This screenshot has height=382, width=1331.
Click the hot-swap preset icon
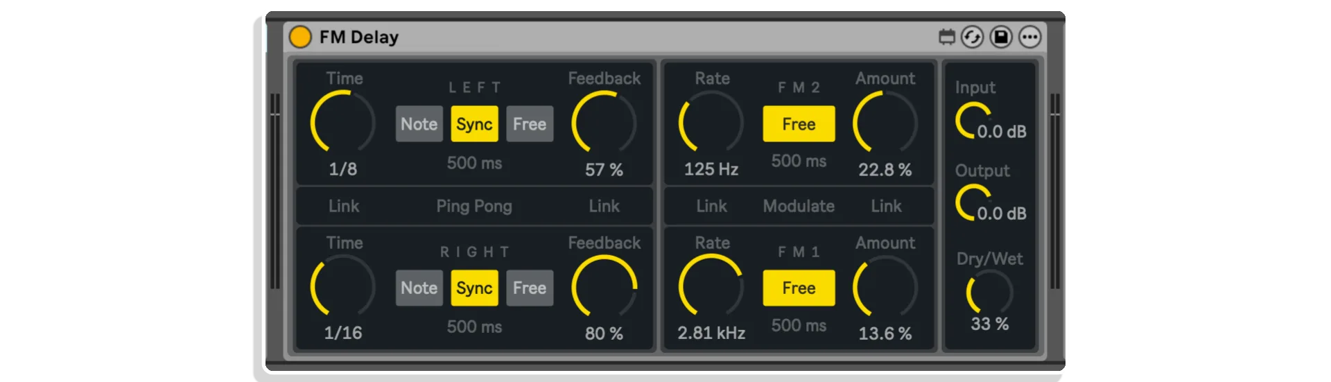972,37
